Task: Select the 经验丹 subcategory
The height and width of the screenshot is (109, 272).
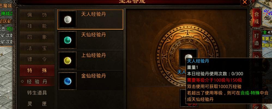Action: [x=37, y=81]
